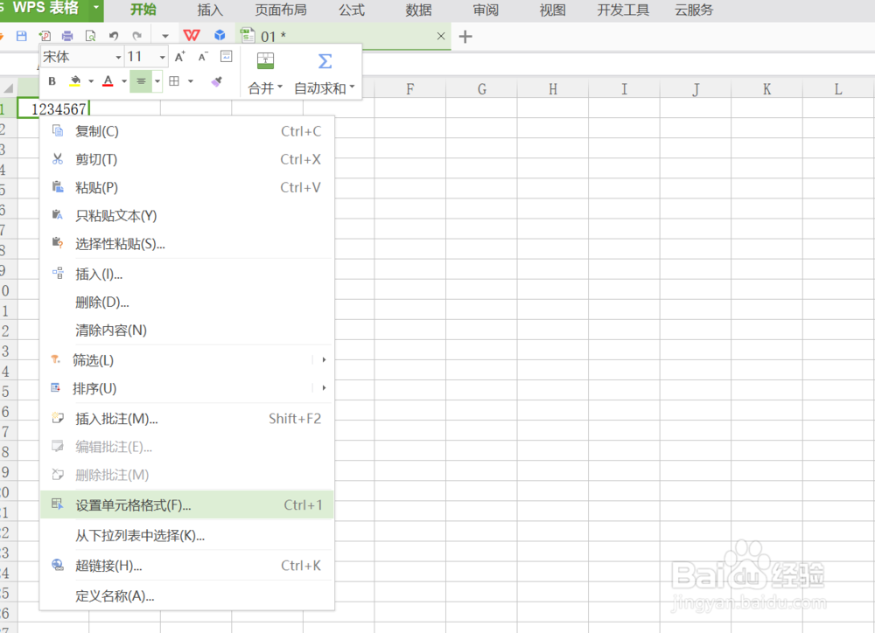The image size is (875, 633).
Task: Click the redo arrow icon
Action: [137, 36]
